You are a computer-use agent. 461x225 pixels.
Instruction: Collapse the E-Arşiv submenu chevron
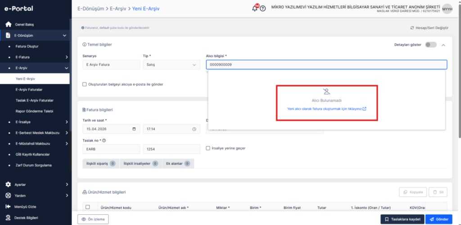coord(66,68)
